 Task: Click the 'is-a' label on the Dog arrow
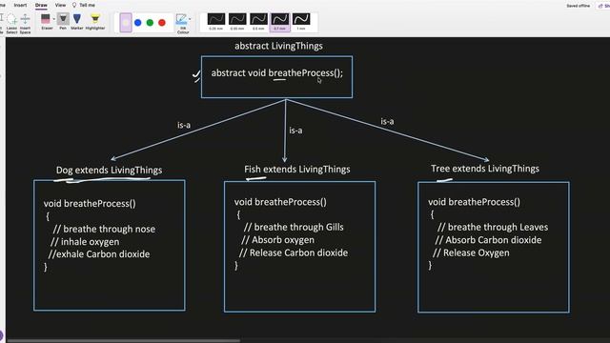pos(184,125)
